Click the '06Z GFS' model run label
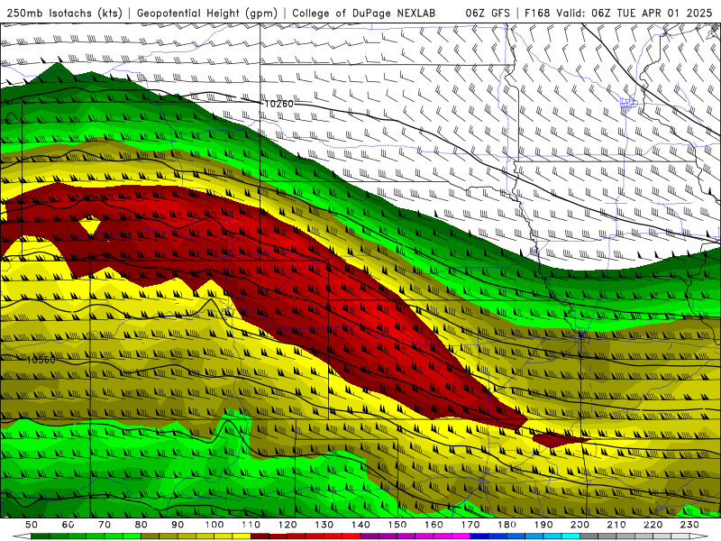The image size is (721, 541). tap(488, 13)
